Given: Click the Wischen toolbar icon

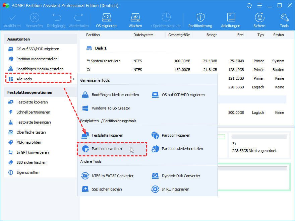Looking at the screenshot, I should [135, 20].
